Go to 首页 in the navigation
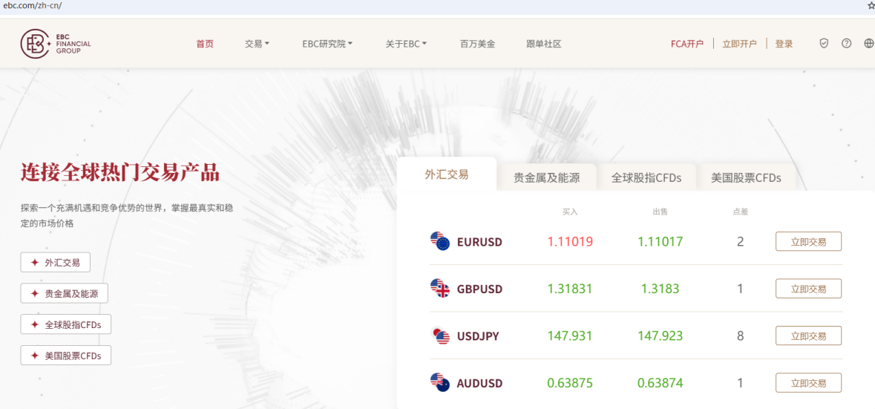This screenshot has height=409, width=875. [205, 44]
